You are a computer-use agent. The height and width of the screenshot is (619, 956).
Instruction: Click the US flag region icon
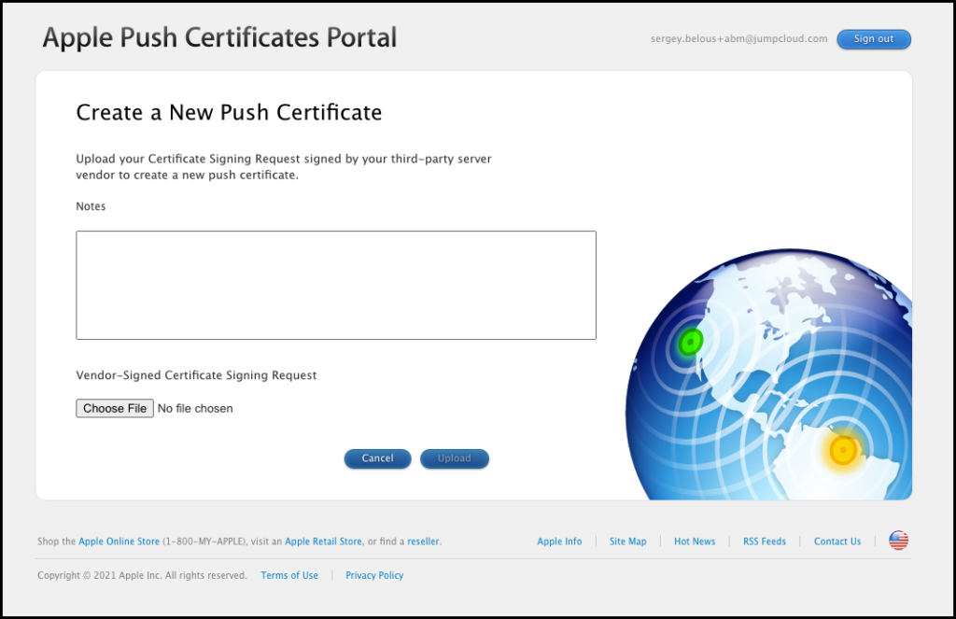(898, 541)
